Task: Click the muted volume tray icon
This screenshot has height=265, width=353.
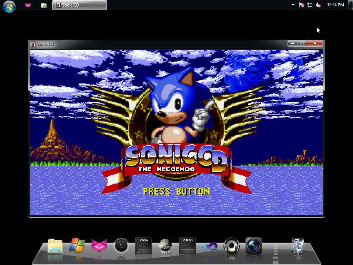Action: coord(318,5)
